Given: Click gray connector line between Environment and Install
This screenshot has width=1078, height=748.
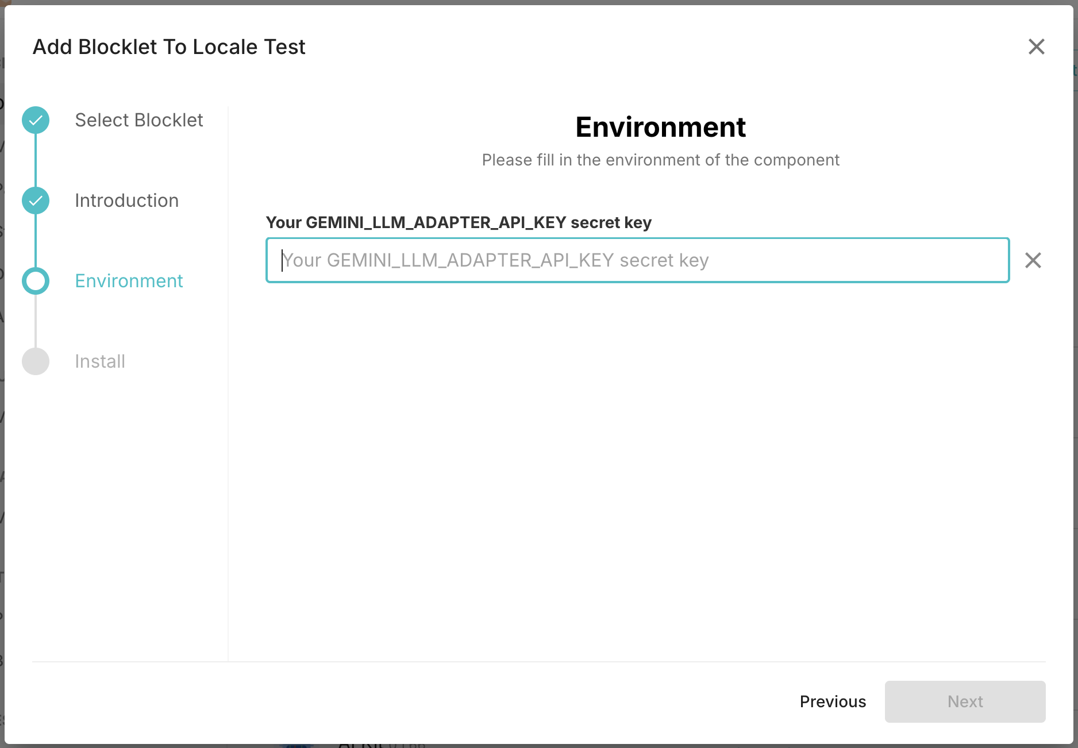Looking at the screenshot, I should pos(36,321).
